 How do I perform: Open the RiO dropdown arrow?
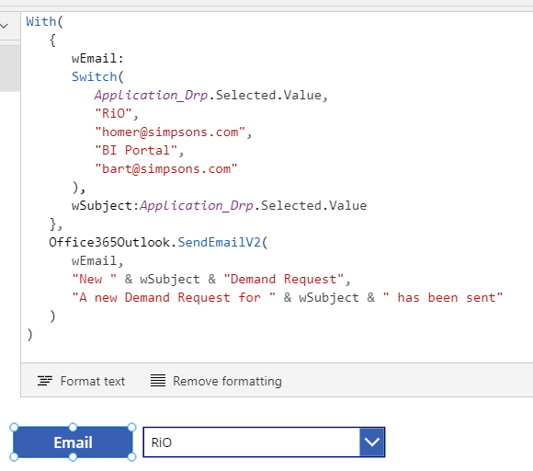coord(372,442)
